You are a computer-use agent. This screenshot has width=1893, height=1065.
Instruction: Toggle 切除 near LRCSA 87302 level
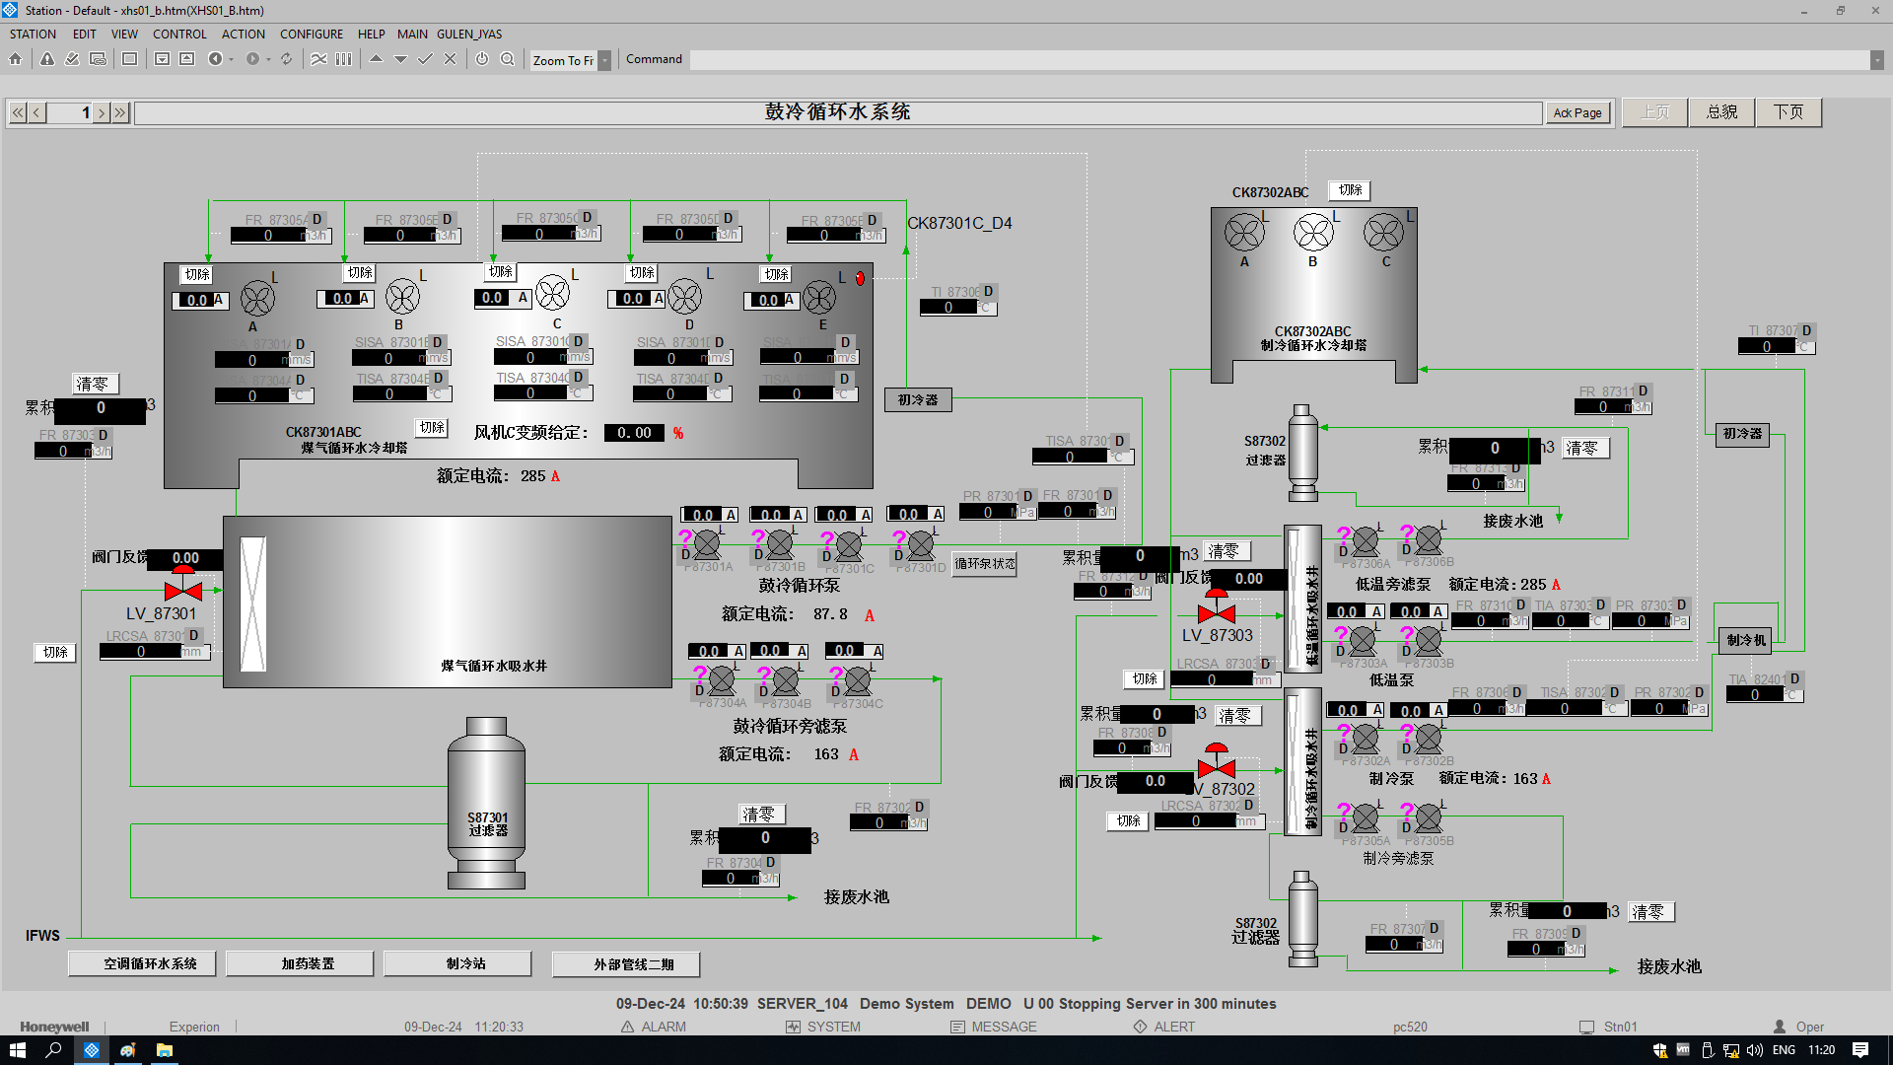1129,820
